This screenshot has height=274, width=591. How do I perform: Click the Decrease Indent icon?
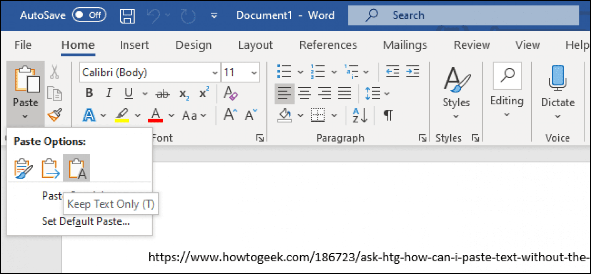(x=392, y=71)
